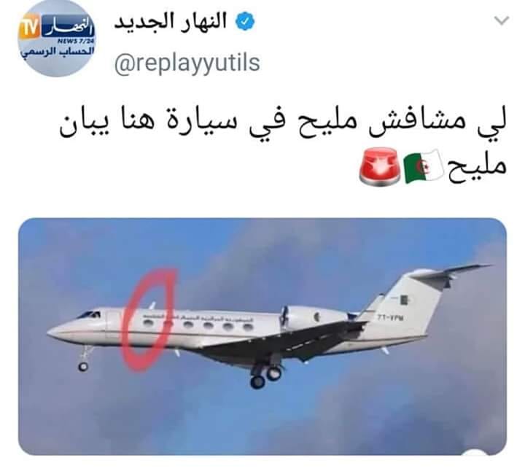
Task: Click the display name النهار الجديد
Action: click(171, 22)
